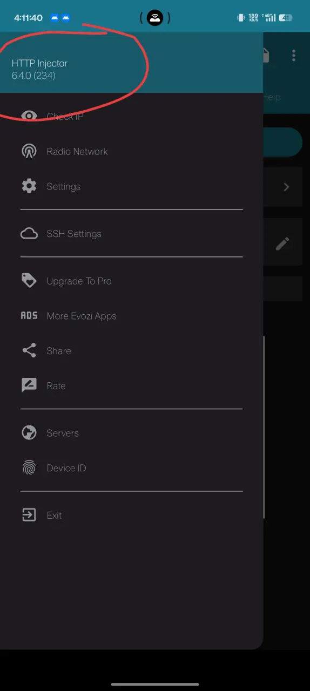Select the SSH Settings menu item
Screen dimensions: 310x691
132,234
